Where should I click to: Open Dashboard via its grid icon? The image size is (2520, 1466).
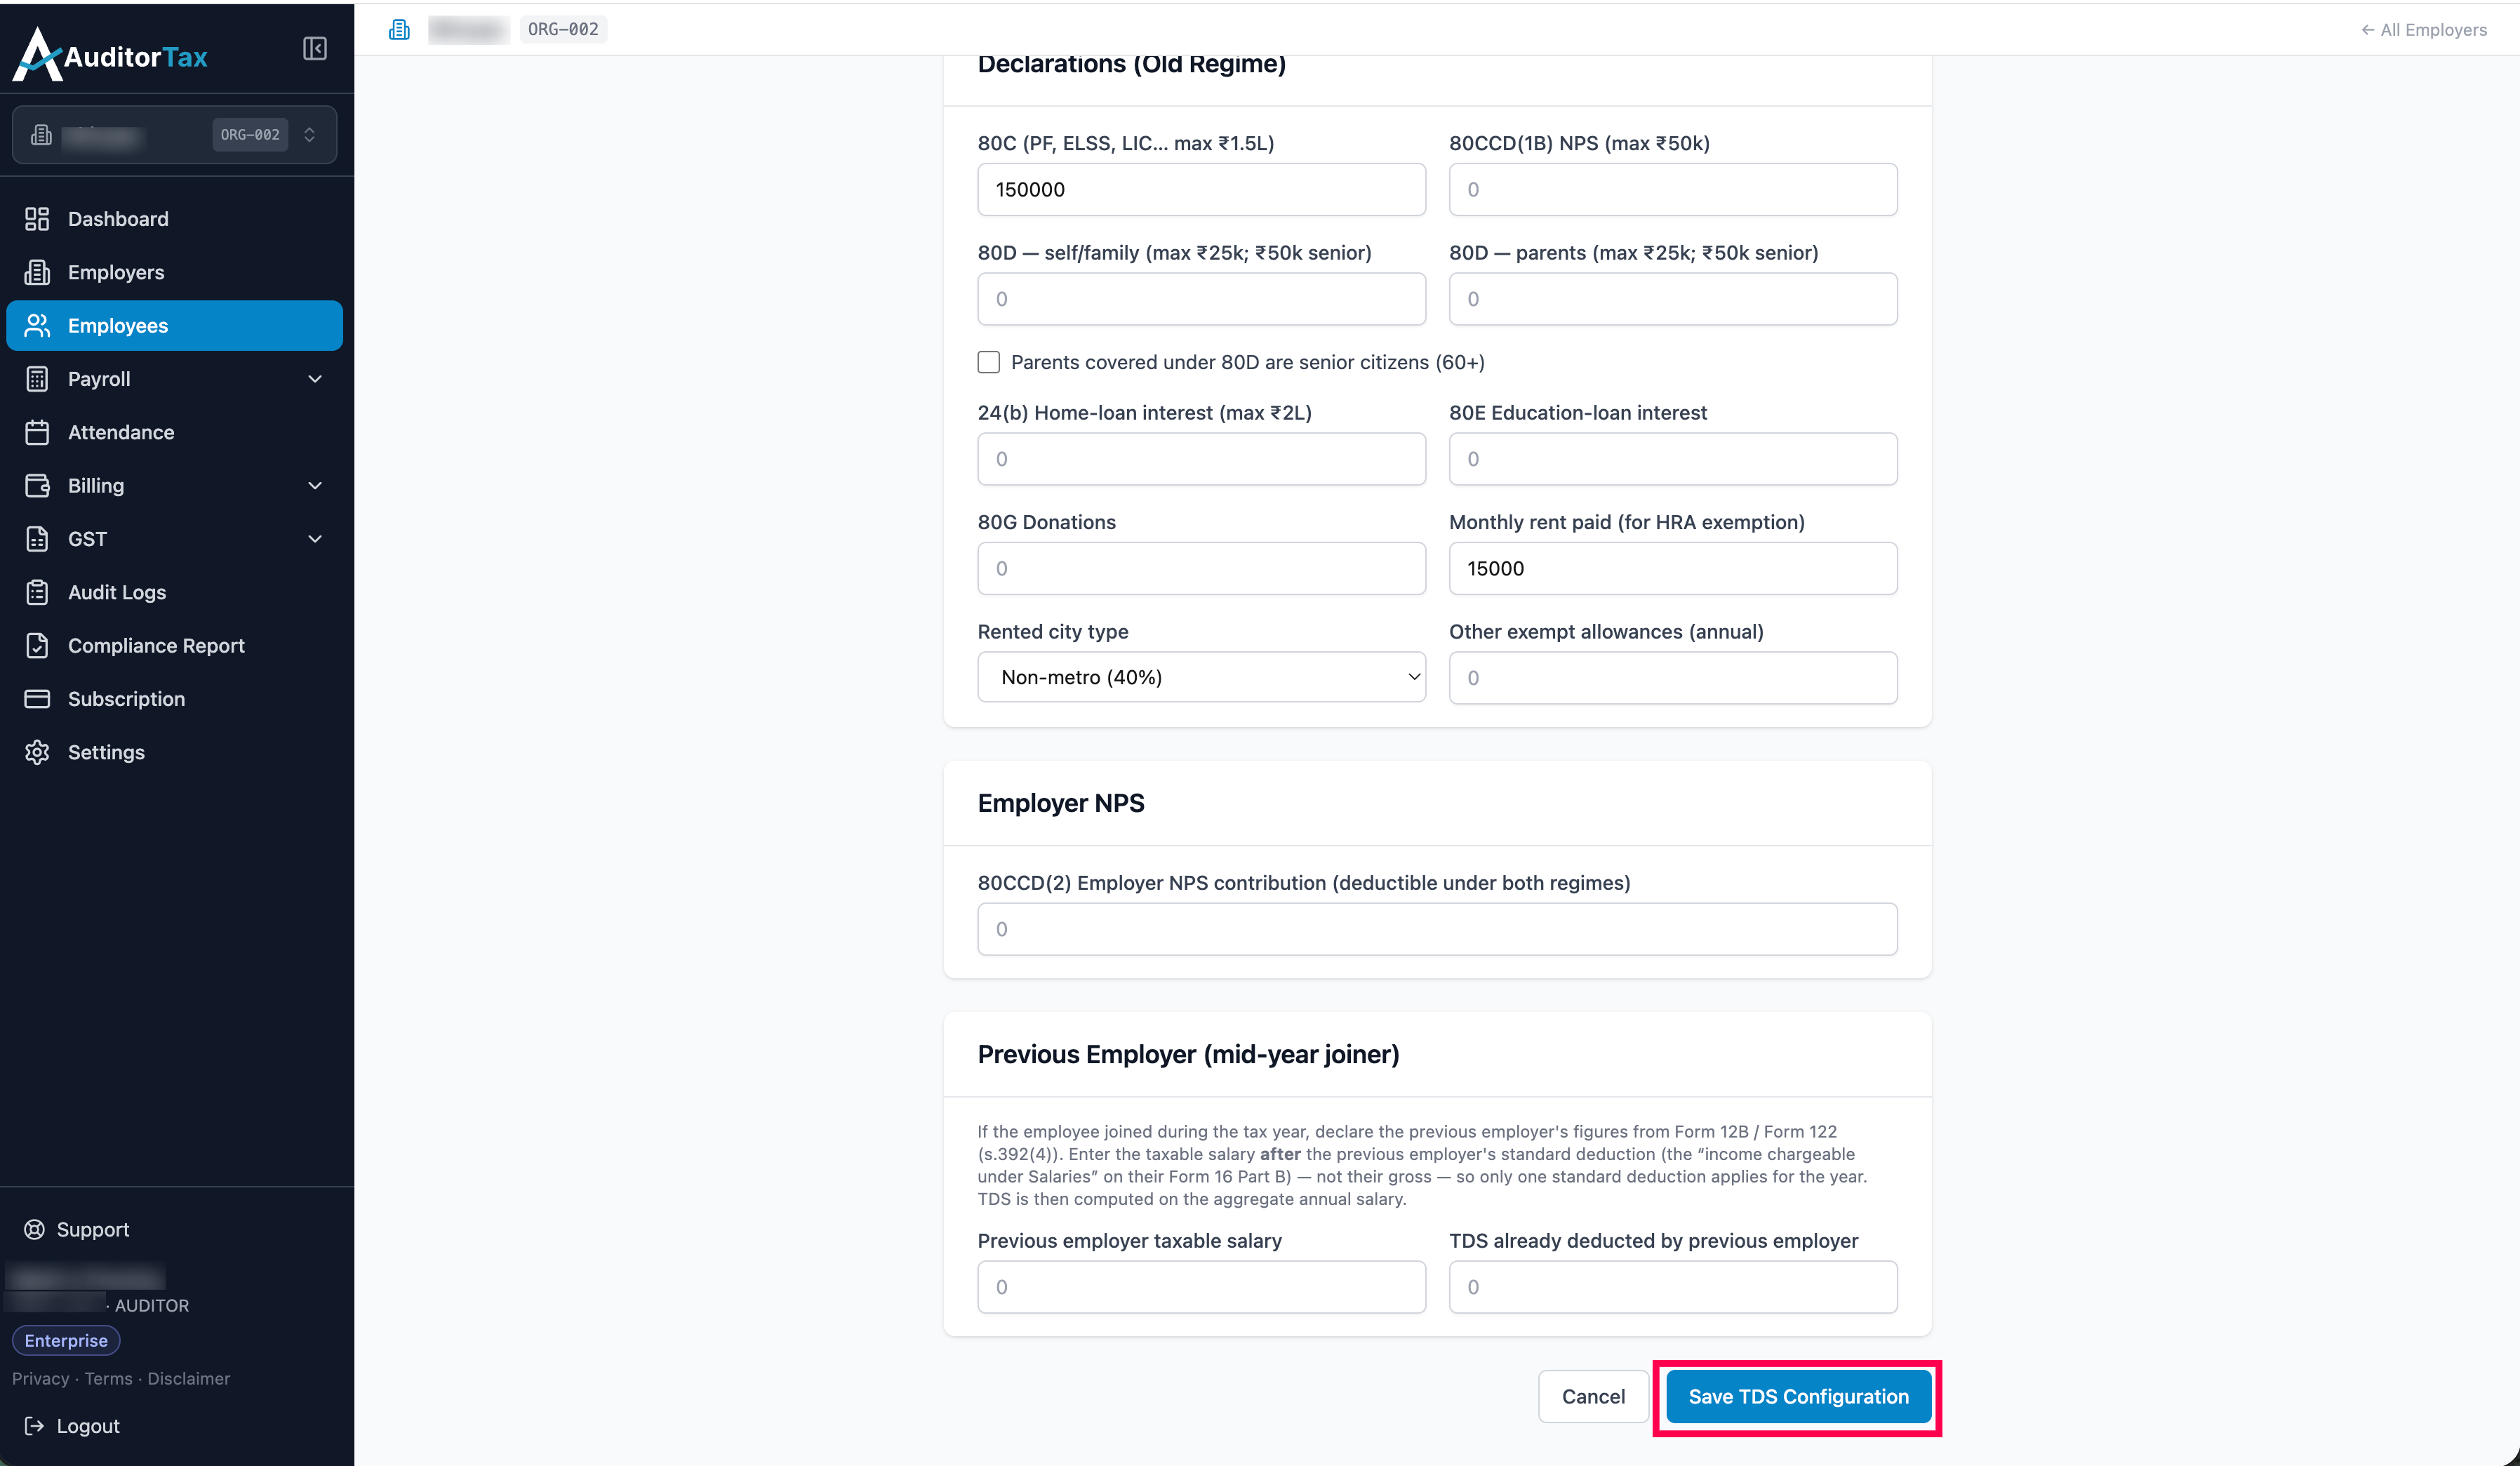[x=37, y=219]
